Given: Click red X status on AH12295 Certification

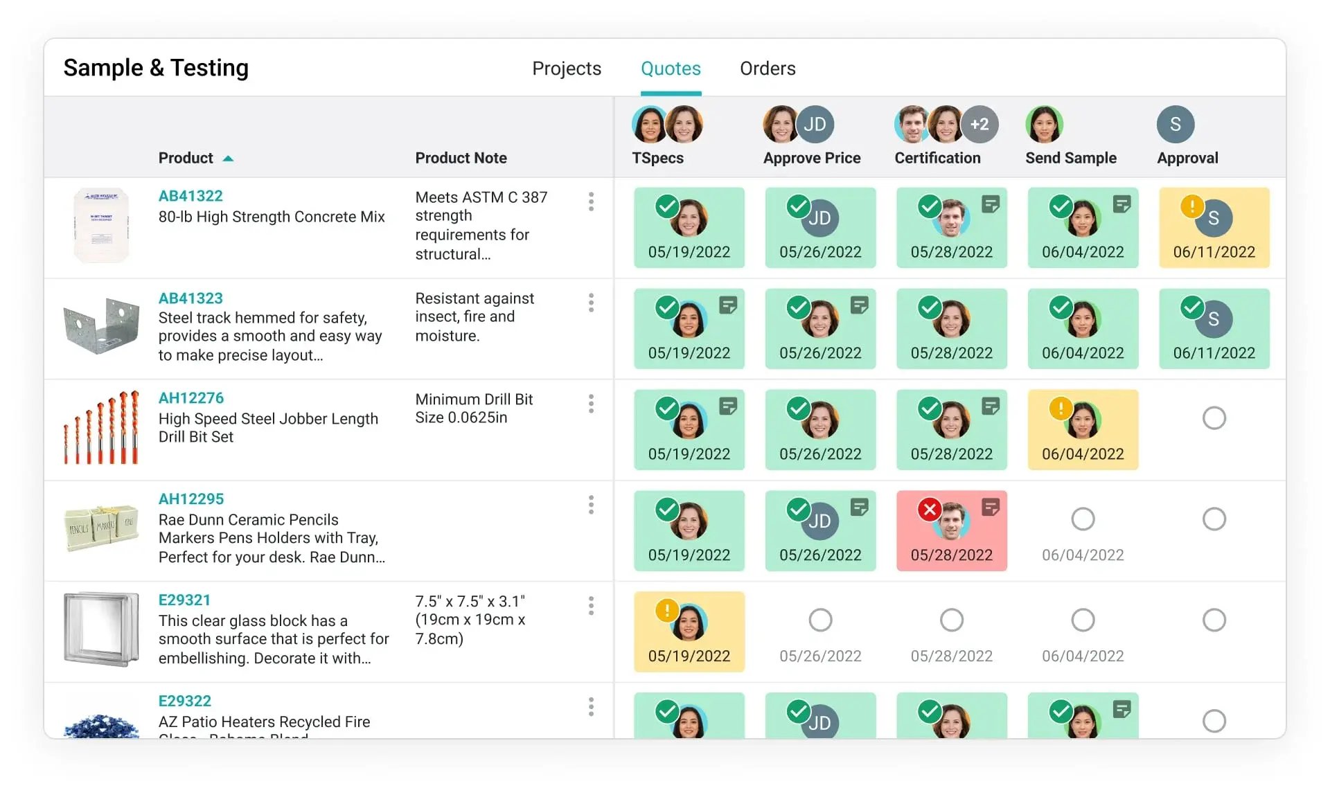Looking at the screenshot, I should tap(929, 510).
